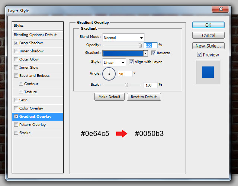Image resolution: width=238 pixels, height=186 pixels.
Task: Toggle the Reverse gradient checkbox
Action: (154, 53)
